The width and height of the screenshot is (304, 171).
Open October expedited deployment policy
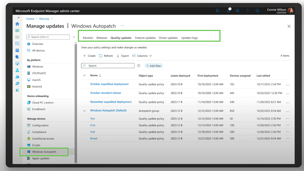pyautogui.click(x=109, y=84)
